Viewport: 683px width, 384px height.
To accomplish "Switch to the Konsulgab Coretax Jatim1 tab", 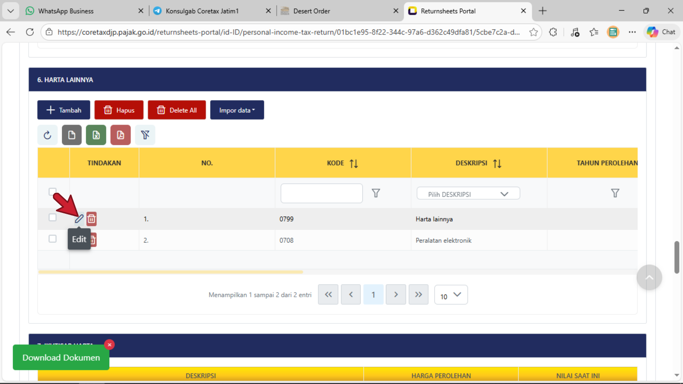I will [202, 11].
